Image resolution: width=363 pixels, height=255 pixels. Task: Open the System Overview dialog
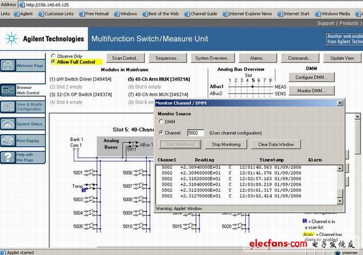point(213,58)
